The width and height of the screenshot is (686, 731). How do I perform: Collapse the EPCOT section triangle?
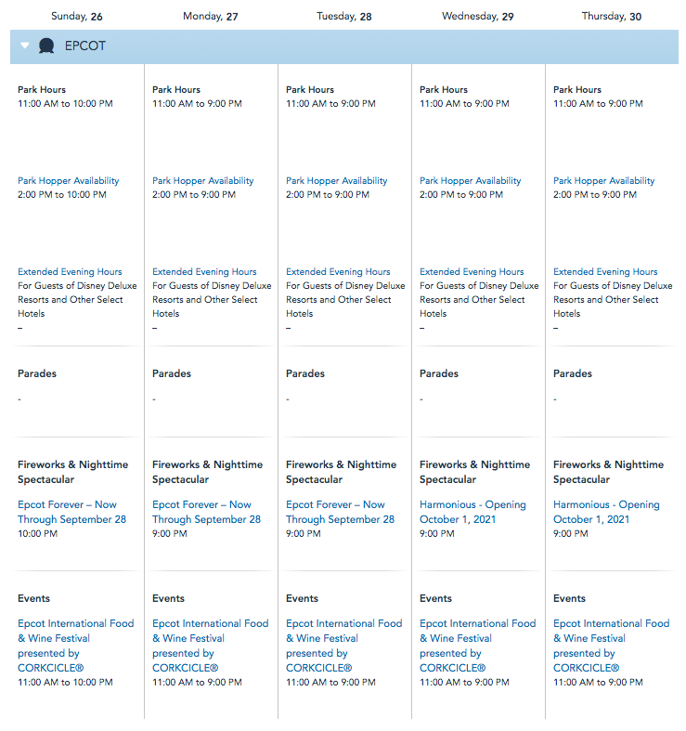(25, 46)
